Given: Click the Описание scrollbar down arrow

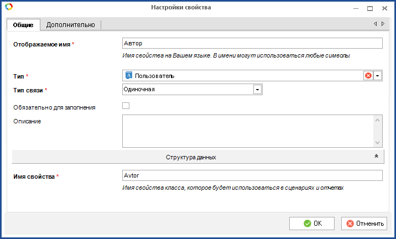Looking at the screenshot, I should [x=378, y=143].
